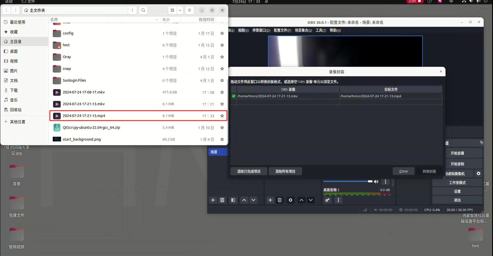This screenshot has height=256, width=493.
Task: Open the OBS 工具 menu
Action: tap(321, 30)
